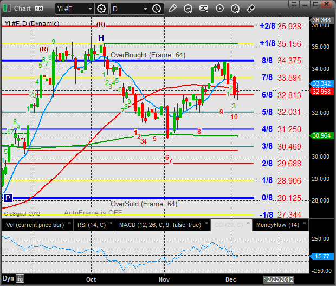The image size is (336, 286).
Task: Click the GET advanced studies icon
Action: tap(204, 9)
